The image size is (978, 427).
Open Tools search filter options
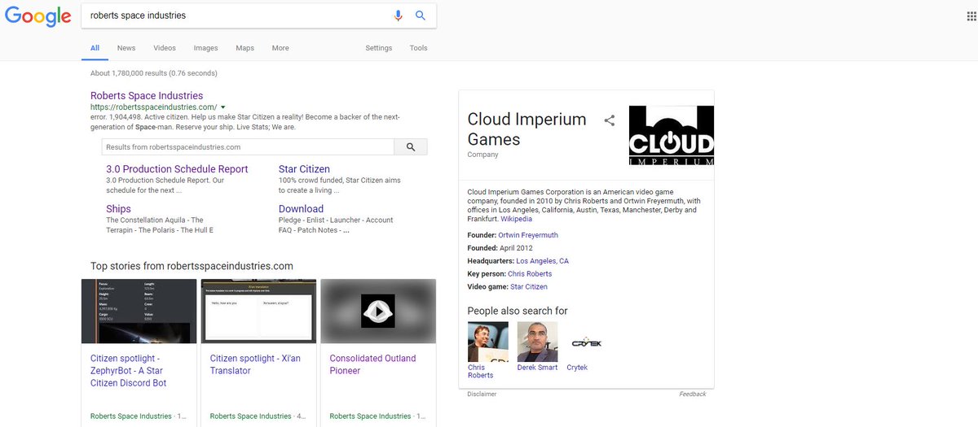419,48
